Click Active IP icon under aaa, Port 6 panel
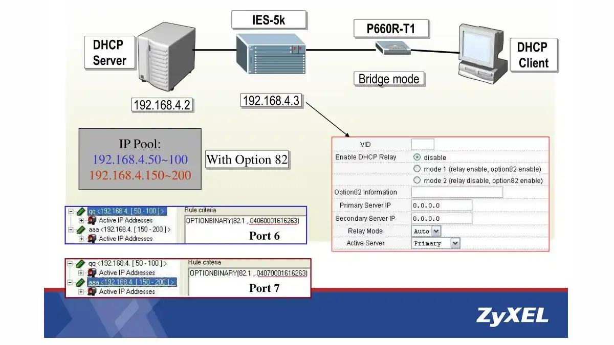 tap(92, 239)
